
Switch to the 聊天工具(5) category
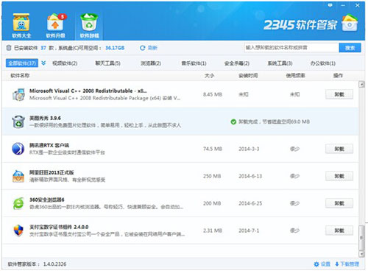107,63
